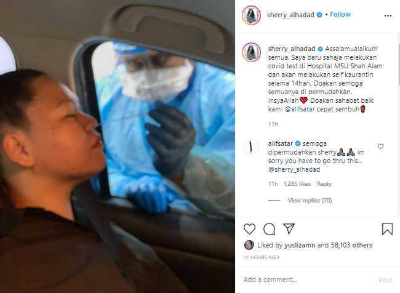400x293 pixels.
Task: Open the comment speech bubble icon
Action: click(269, 229)
